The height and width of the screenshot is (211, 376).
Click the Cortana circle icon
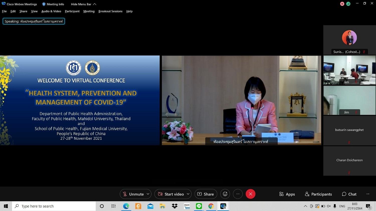(102, 206)
